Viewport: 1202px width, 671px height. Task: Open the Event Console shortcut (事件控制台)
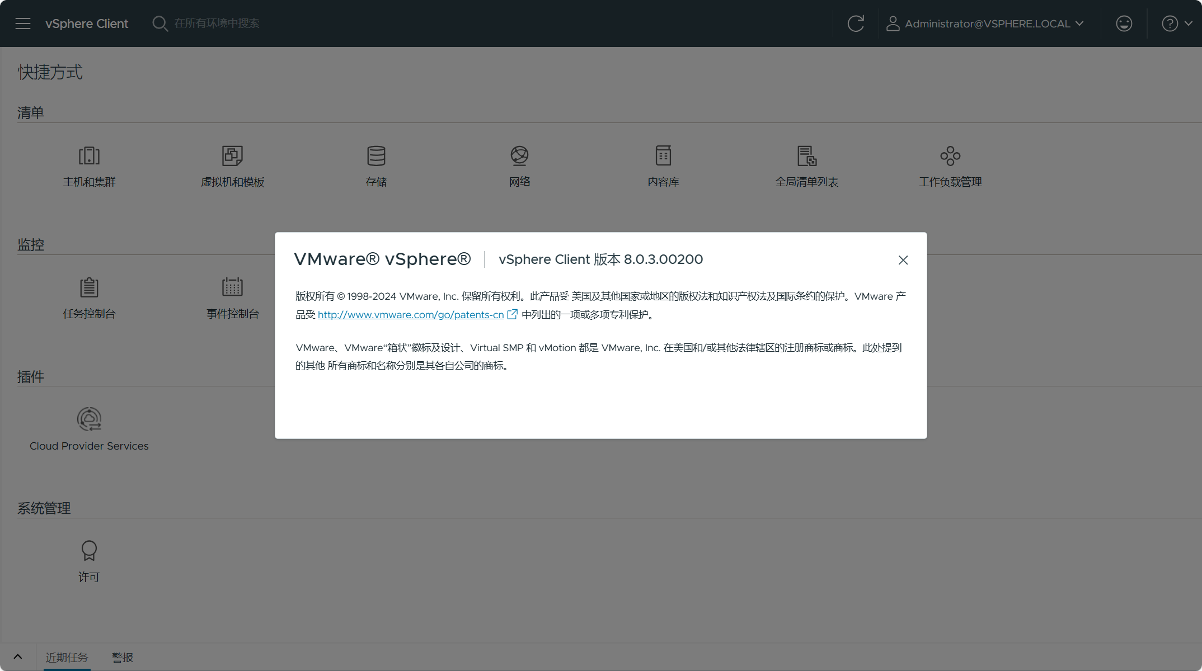[232, 299]
